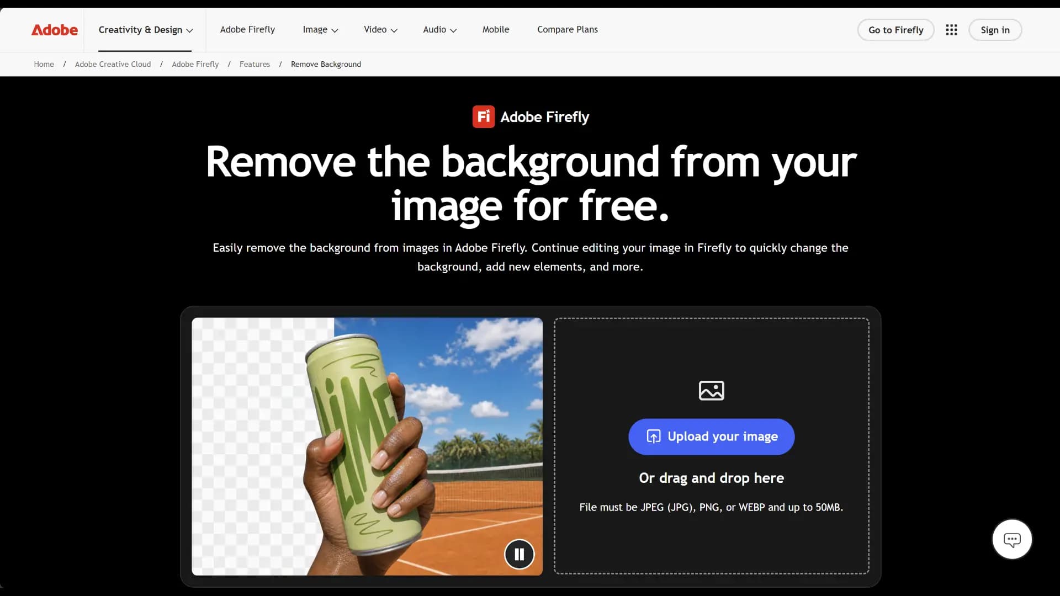1060x596 pixels.
Task: Open Adobe Creative Cloud breadcrumb link
Action: 113,65
